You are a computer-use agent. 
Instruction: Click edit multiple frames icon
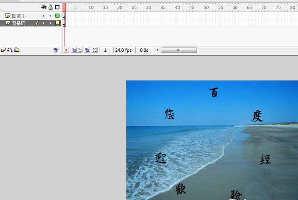(x=87, y=50)
